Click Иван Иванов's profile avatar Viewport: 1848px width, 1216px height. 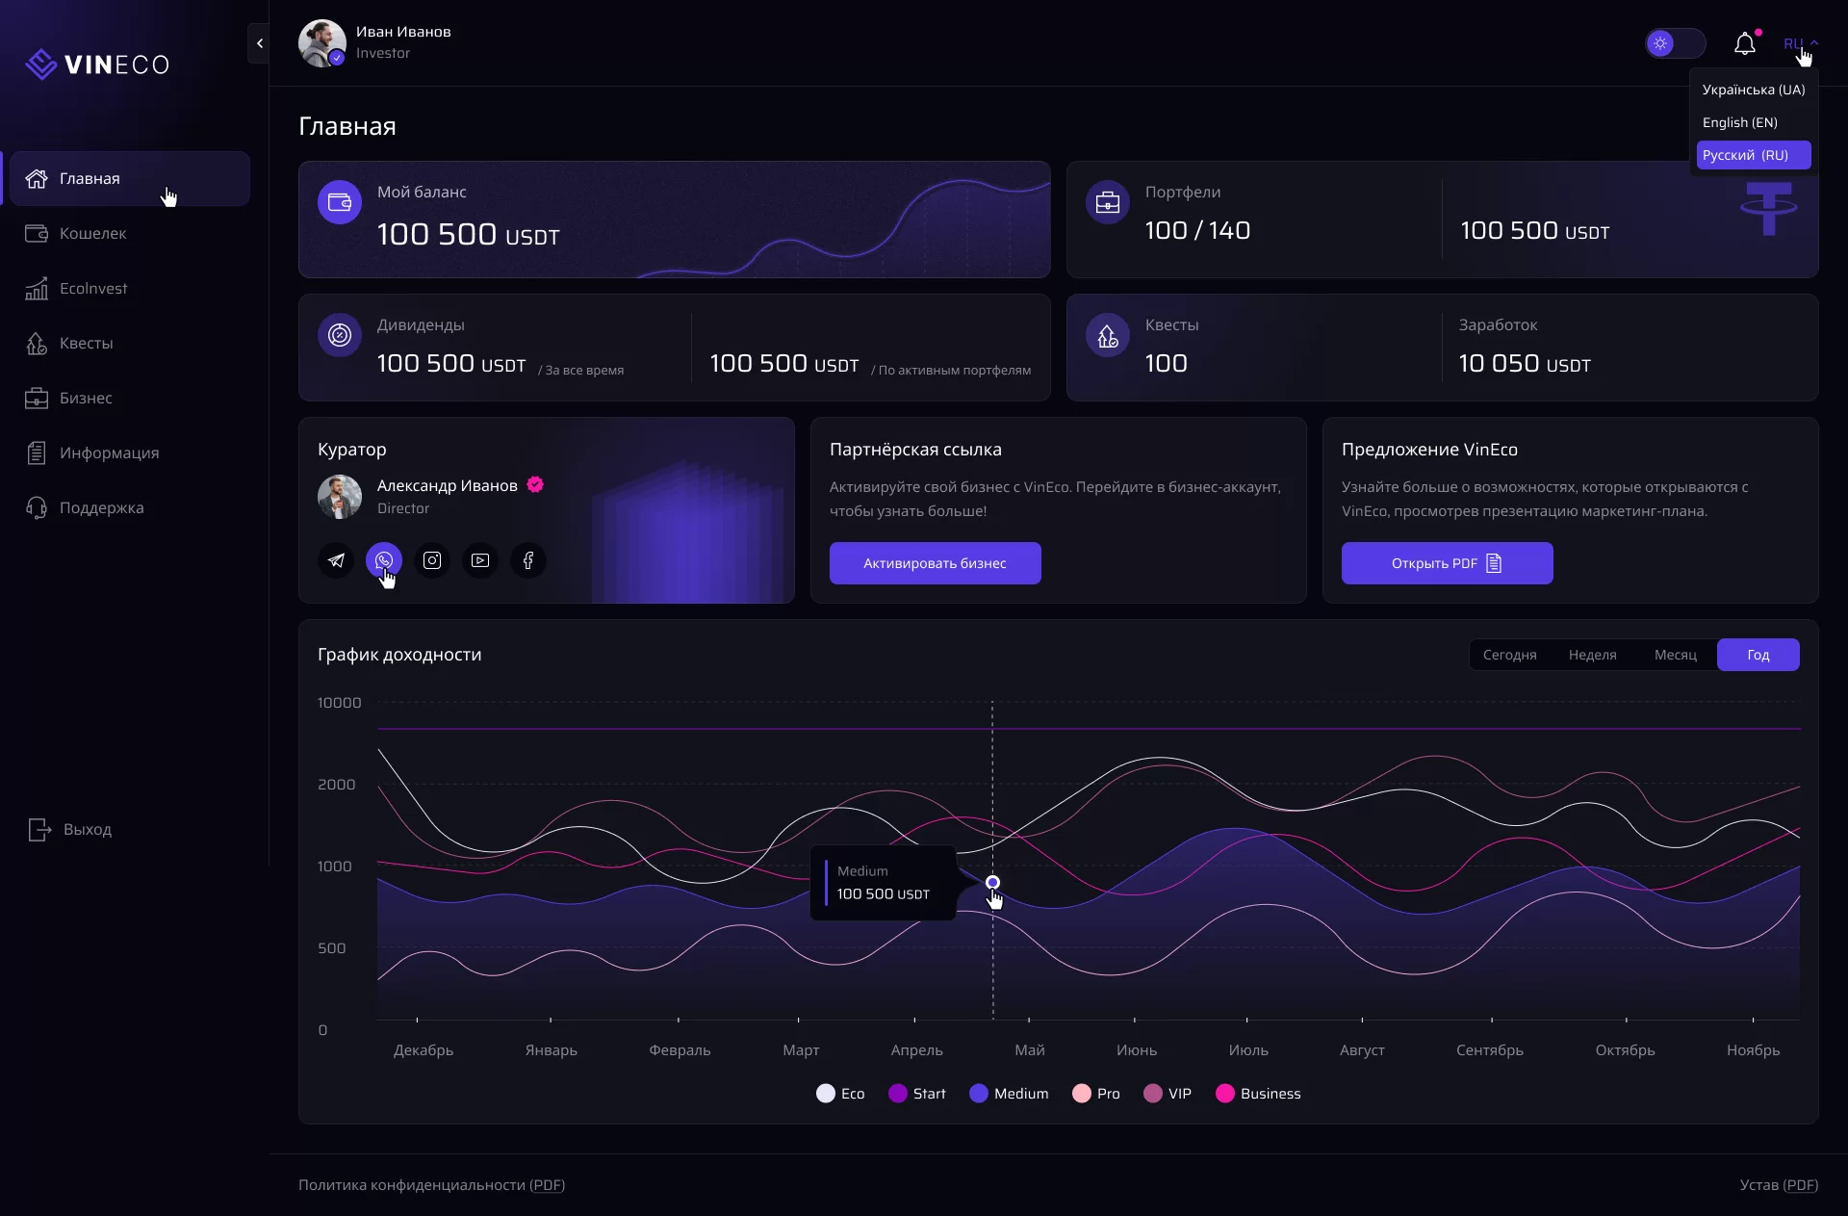point(321,43)
